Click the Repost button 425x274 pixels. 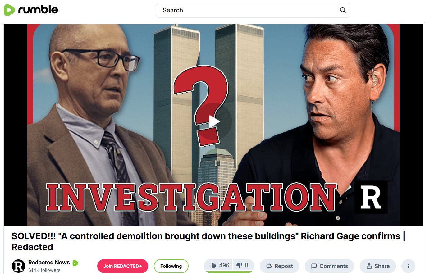click(279, 266)
